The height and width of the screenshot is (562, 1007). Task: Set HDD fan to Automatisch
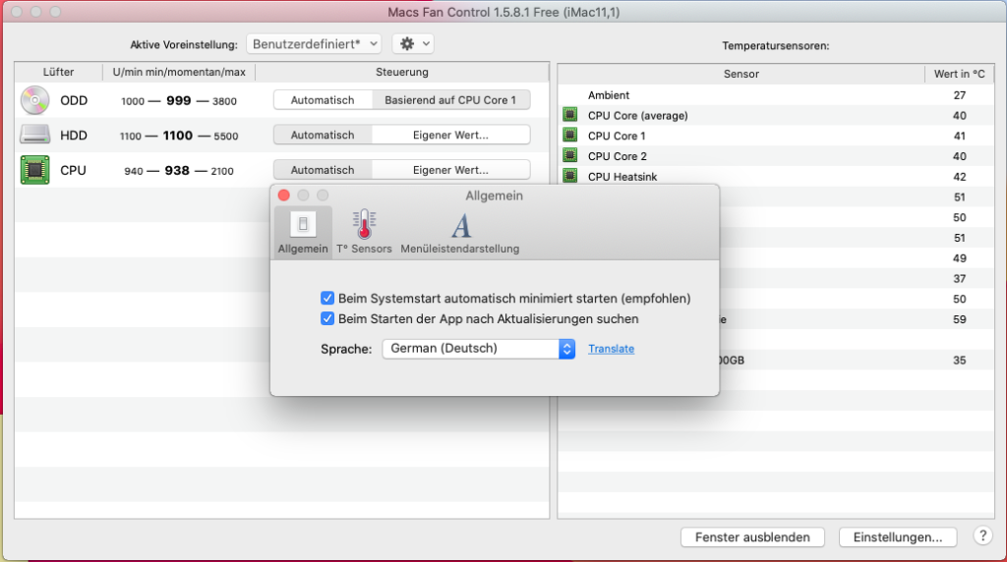323,135
